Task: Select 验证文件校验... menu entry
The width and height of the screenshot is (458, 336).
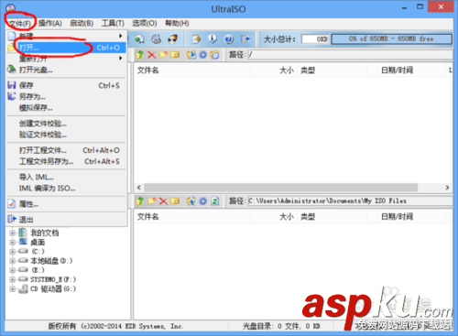Action: tap(66, 135)
